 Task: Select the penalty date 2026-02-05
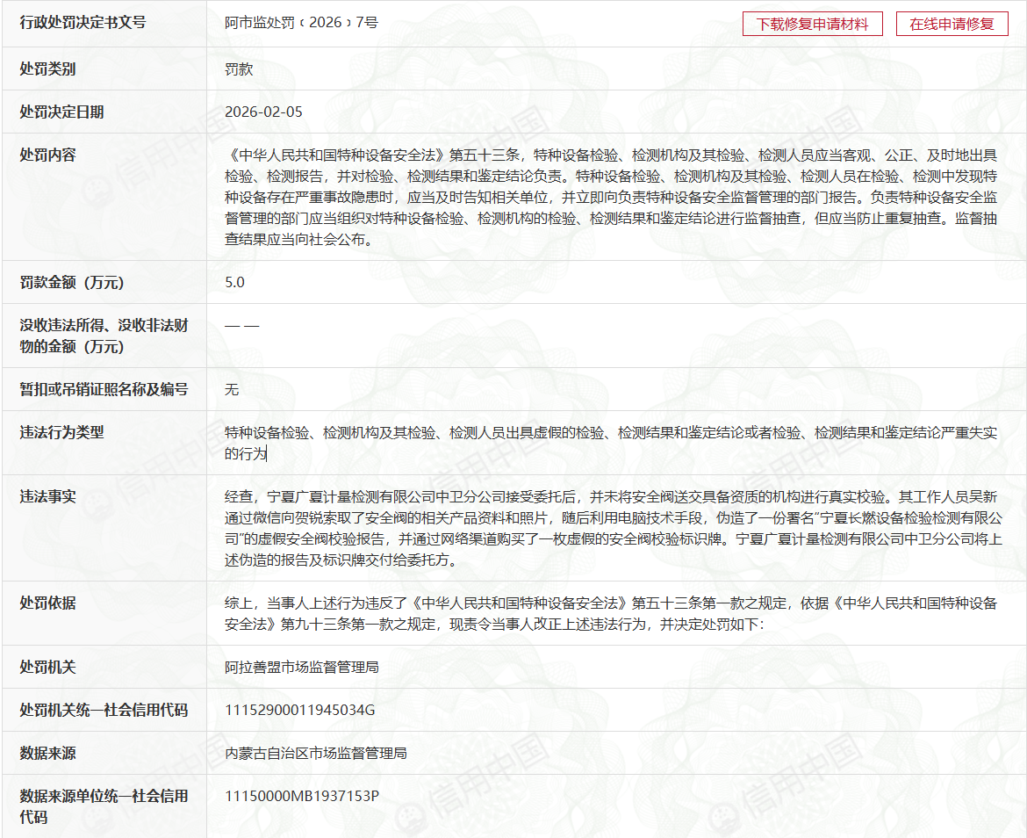tap(263, 112)
